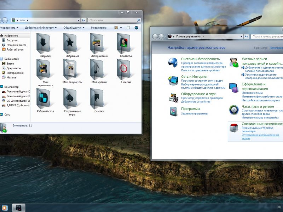The image size is (283, 212).
Task: Select Недавние места in sidebar
Action: 16,45
